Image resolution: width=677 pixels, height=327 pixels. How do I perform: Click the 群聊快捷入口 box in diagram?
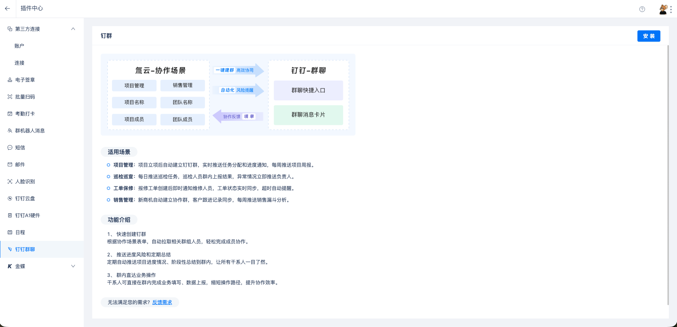coord(308,90)
